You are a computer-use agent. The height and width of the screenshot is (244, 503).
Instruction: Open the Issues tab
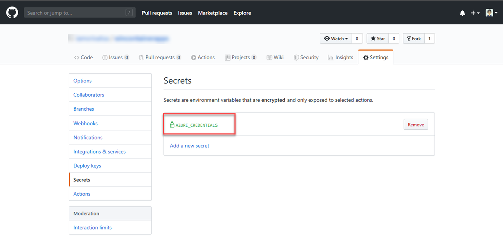point(115,57)
